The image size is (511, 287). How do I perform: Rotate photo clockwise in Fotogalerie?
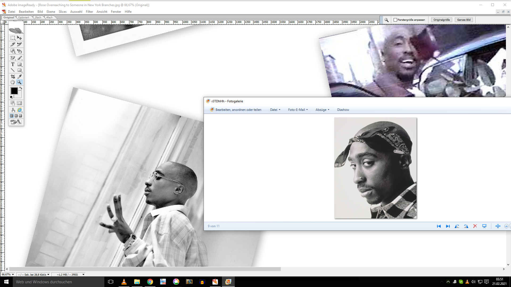coord(466,226)
